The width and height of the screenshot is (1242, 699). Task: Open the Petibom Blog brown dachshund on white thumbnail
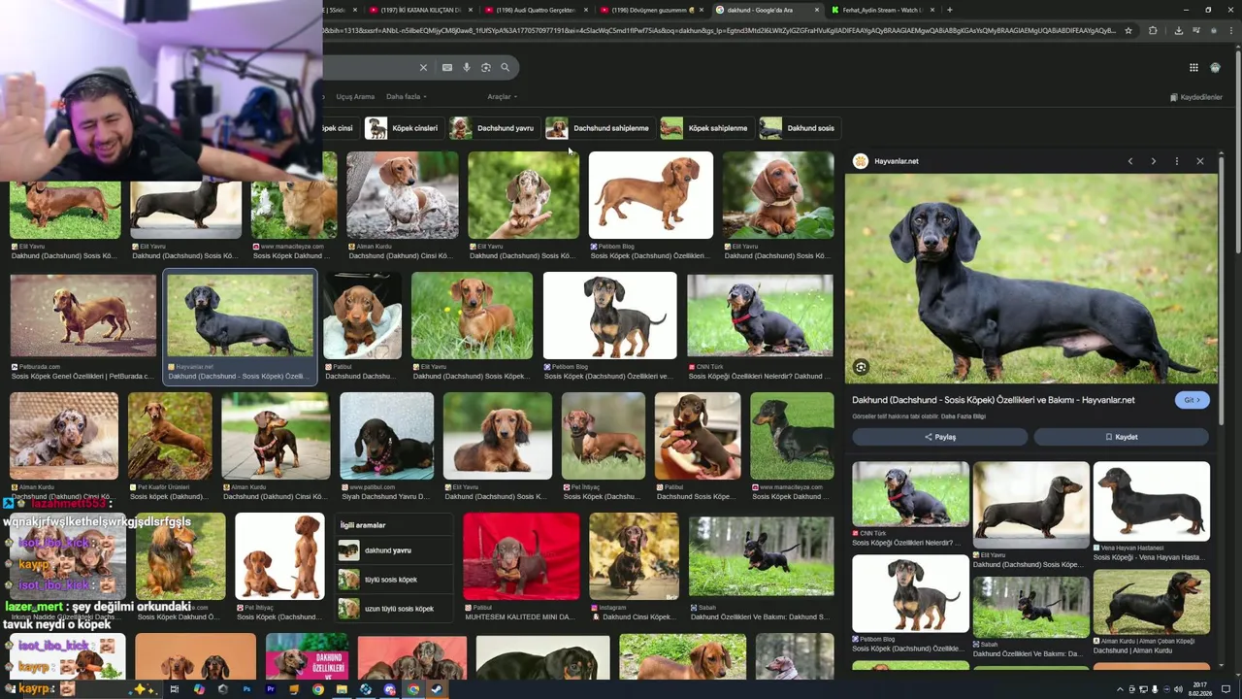pos(650,195)
